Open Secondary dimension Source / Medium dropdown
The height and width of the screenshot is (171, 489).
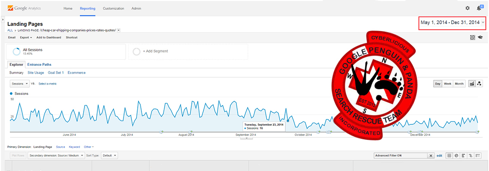[x=56, y=155]
